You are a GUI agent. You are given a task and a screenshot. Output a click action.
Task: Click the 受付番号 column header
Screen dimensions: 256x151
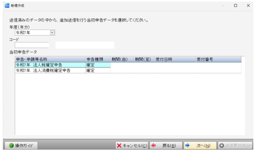point(219,59)
